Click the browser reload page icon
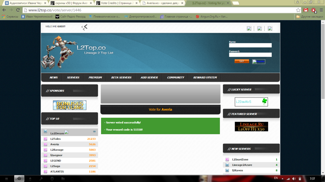 pos(18,10)
